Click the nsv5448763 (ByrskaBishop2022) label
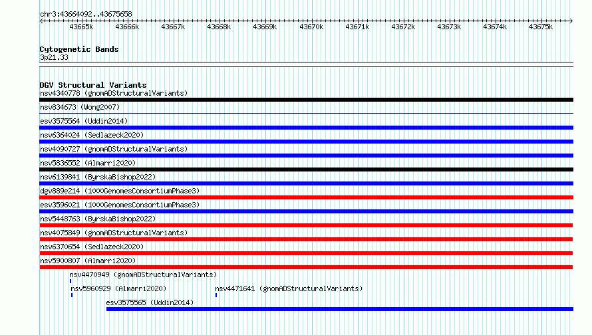592x335 pixels. tap(98, 219)
